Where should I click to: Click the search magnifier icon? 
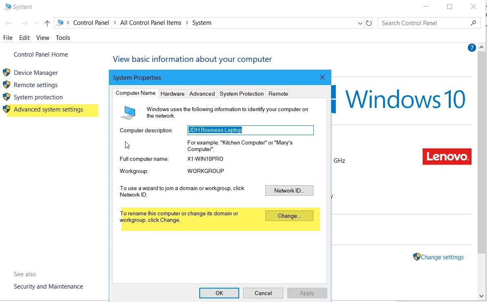coord(473,23)
